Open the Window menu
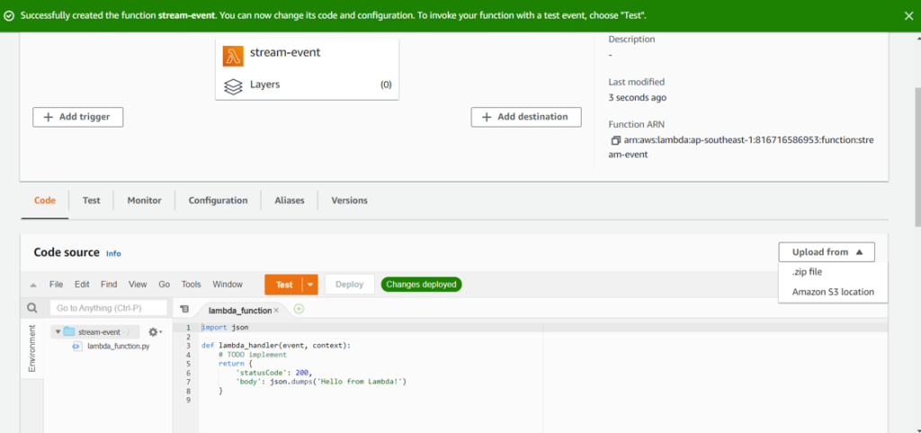Screen dimensions: 921x433 (228, 285)
